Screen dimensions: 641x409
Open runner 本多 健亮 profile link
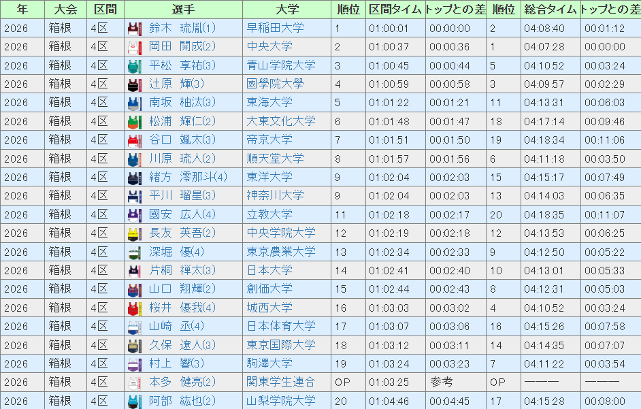point(182,382)
